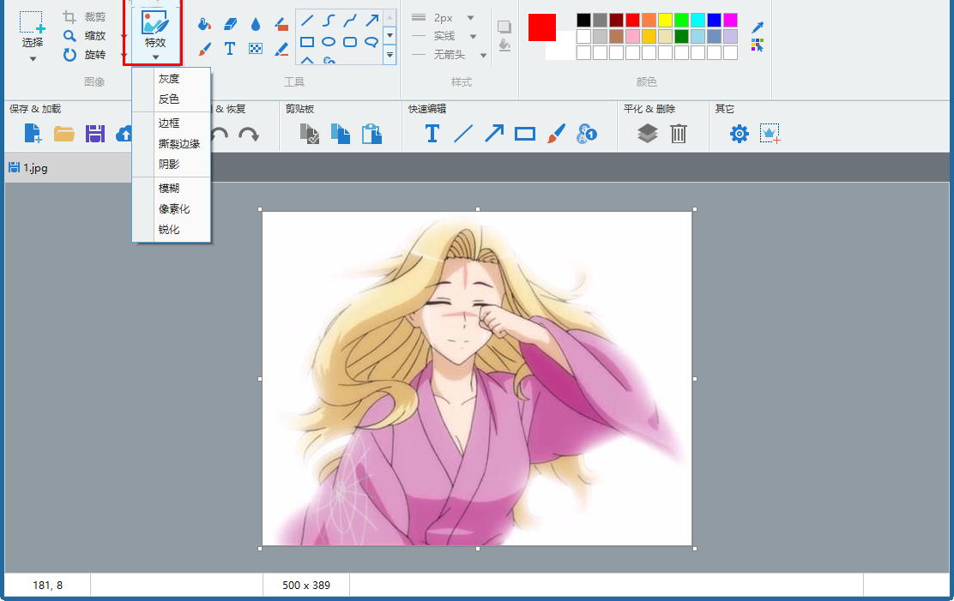Create a new file icon
Viewport: 954px width, 601px height.
coord(33,133)
